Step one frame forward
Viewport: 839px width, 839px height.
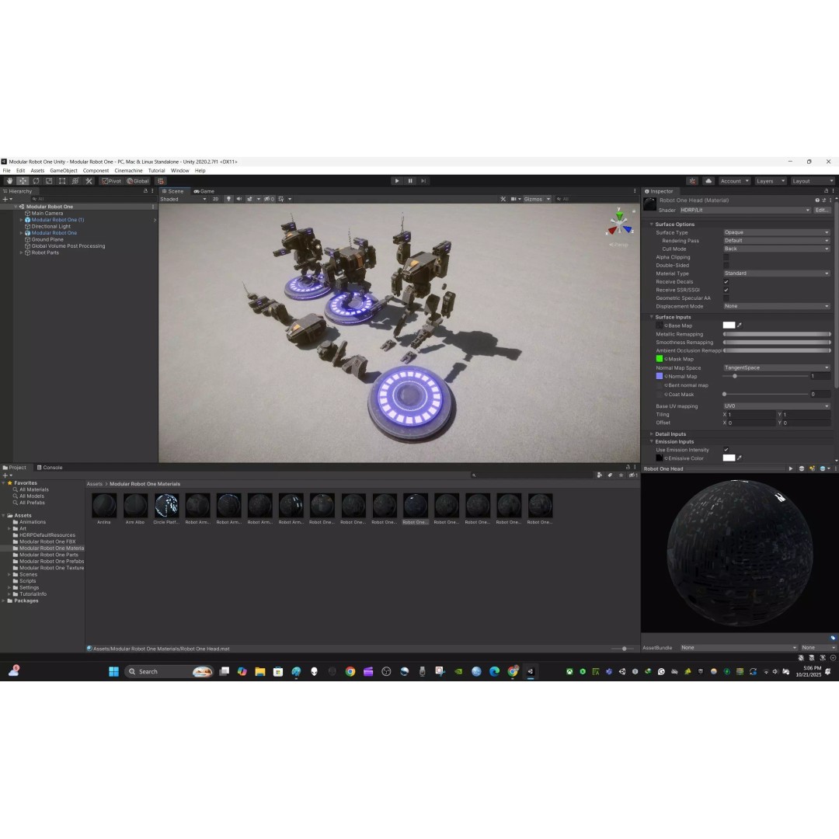tap(423, 181)
